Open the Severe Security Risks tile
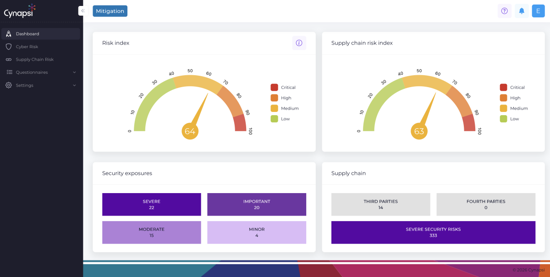Image resolution: width=550 pixels, height=277 pixels. [x=433, y=233]
